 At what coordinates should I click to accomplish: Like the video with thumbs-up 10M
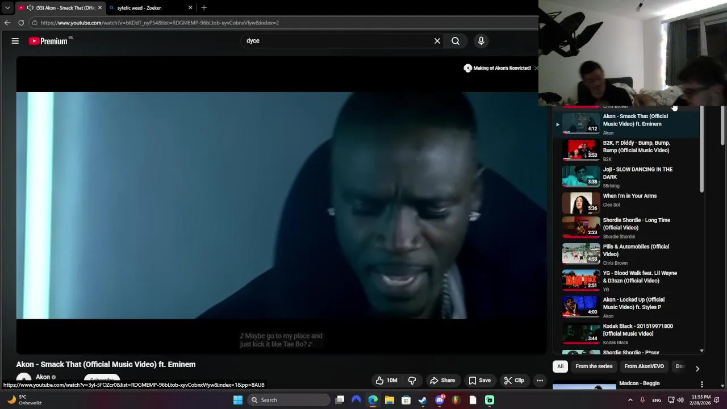point(386,381)
